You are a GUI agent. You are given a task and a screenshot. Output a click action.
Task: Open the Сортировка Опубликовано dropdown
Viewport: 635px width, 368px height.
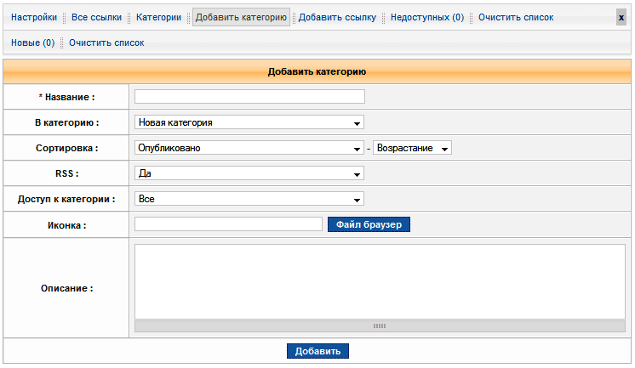click(x=249, y=148)
